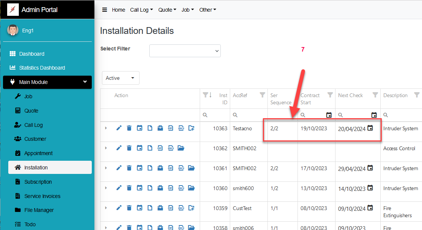Open the Job menu in top bar
The image size is (422, 230).
[x=188, y=10]
